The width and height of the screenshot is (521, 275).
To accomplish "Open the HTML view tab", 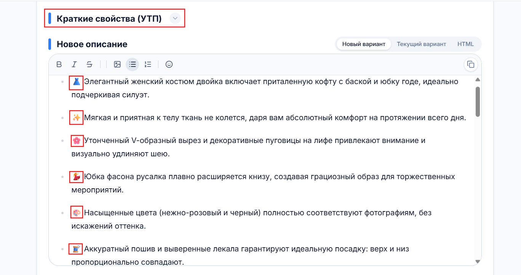I will tap(465, 44).
